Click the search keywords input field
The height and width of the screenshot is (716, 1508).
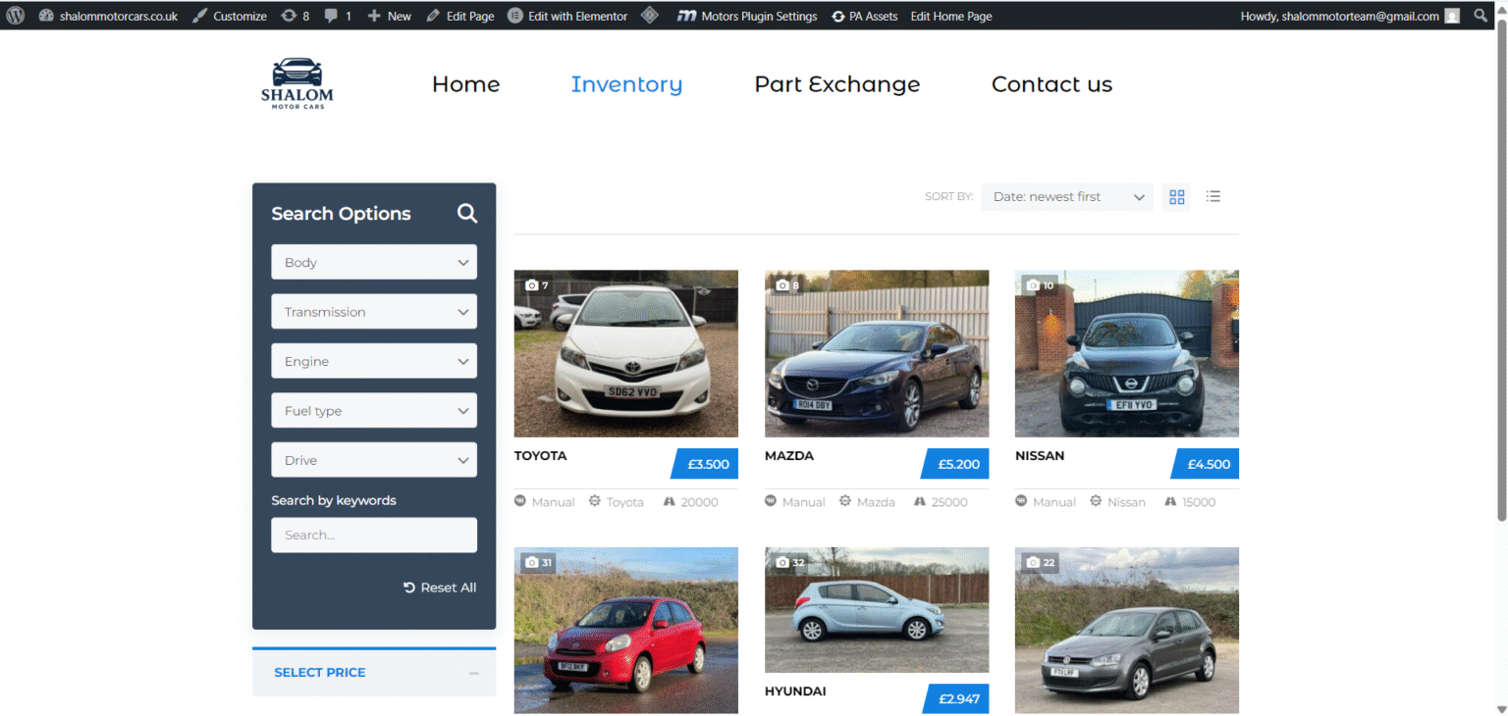(374, 535)
